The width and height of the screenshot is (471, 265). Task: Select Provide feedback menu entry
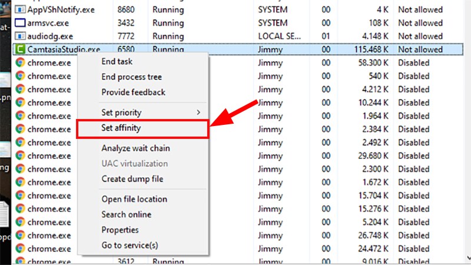pyautogui.click(x=143, y=92)
